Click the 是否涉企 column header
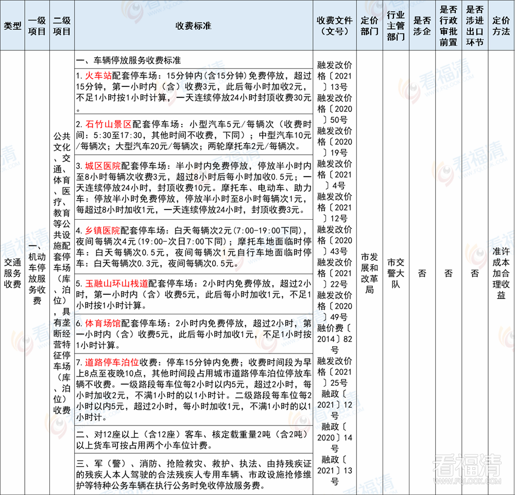The width and height of the screenshot is (515, 495). point(422,26)
